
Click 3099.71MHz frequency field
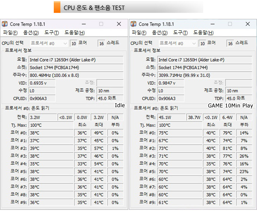(205, 75)
